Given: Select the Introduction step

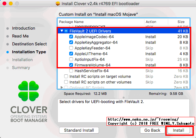Looking at the screenshot, I should point(23,28).
